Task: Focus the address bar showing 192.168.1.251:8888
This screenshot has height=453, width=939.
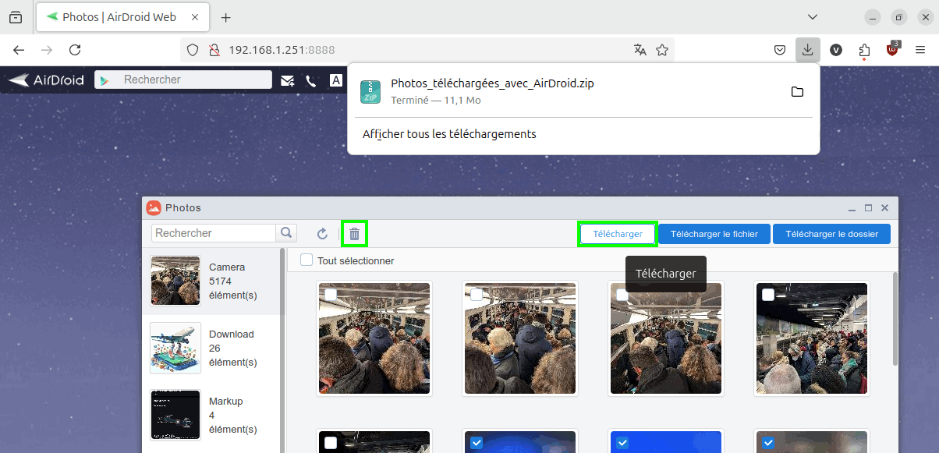Action: click(427, 50)
